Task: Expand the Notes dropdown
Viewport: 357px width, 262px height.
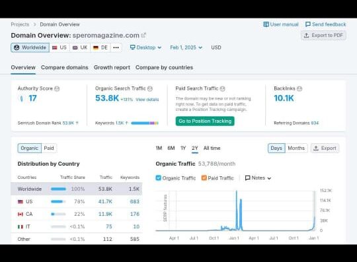Action: [x=258, y=178]
